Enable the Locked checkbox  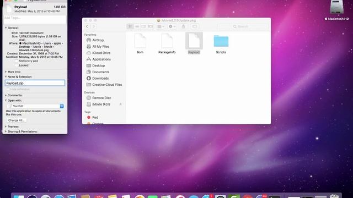[16, 65]
